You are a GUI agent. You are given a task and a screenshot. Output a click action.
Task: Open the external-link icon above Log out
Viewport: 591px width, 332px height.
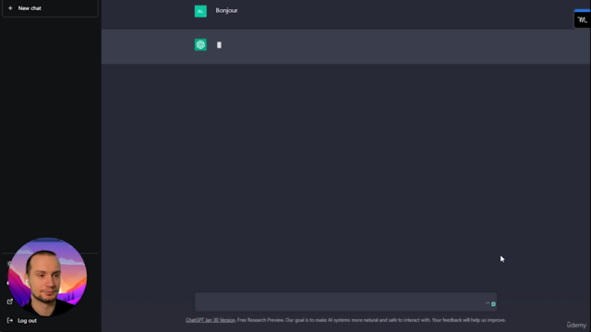click(x=10, y=302)
